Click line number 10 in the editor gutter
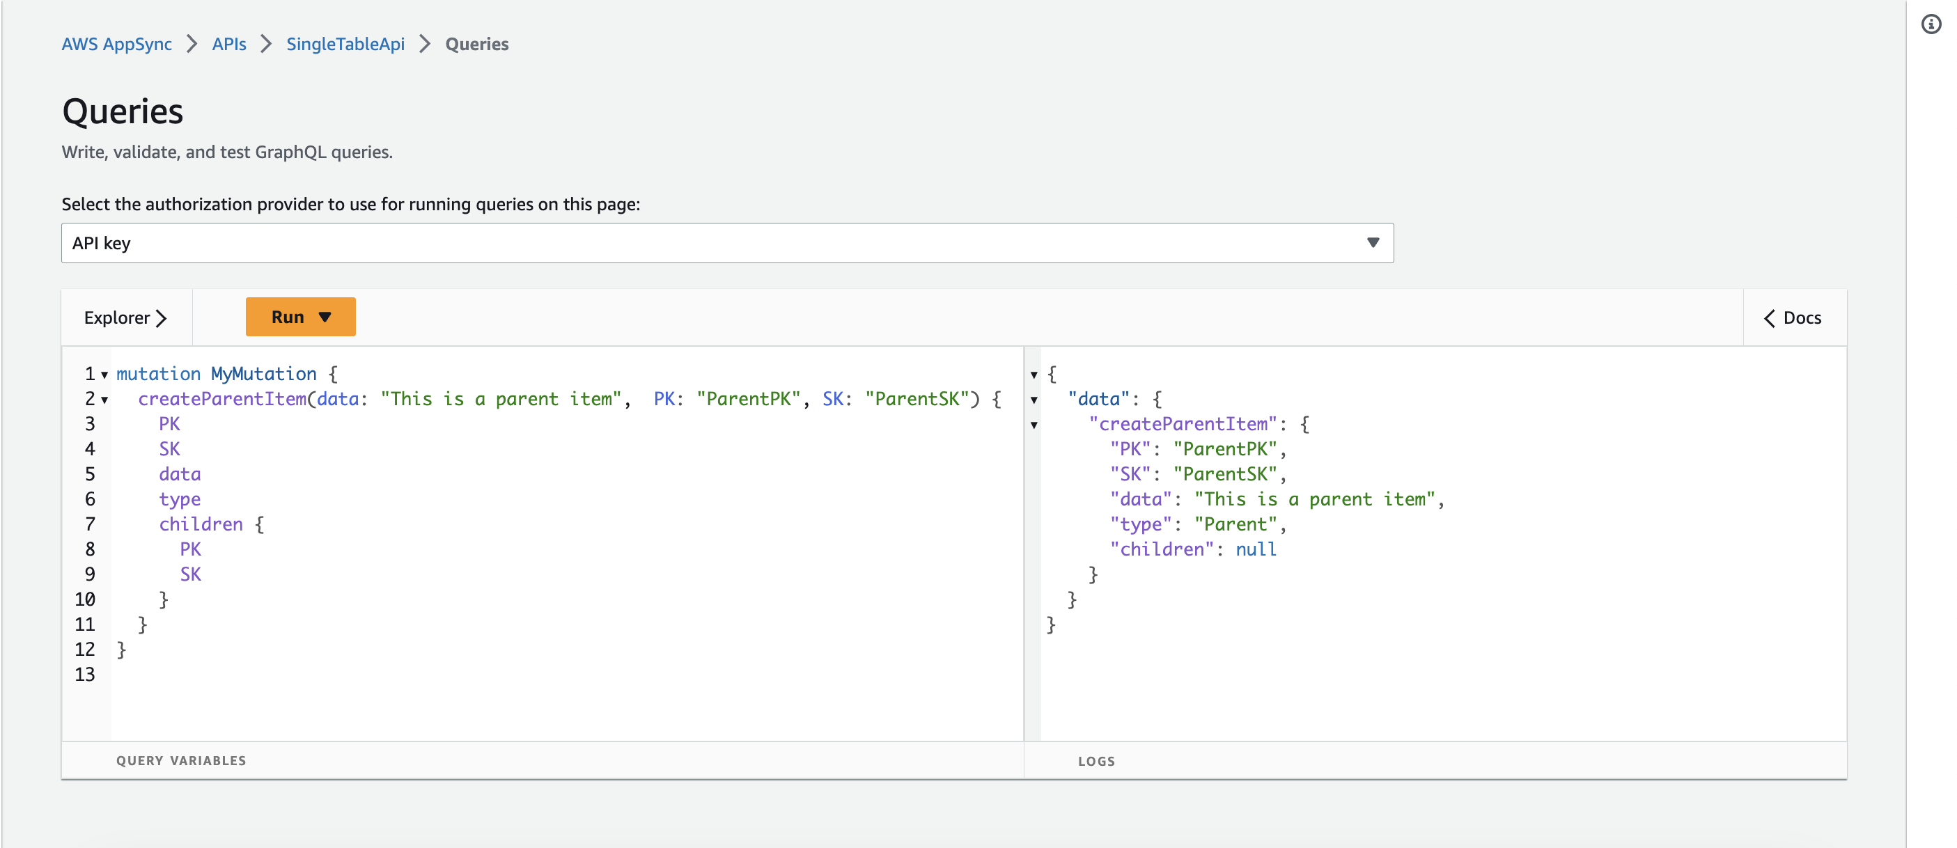The height and width of the screenshot is (848, 1957). (85, 599)
